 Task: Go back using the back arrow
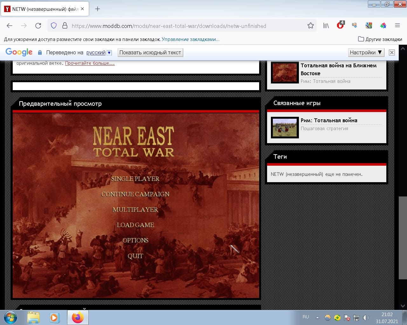10,26
